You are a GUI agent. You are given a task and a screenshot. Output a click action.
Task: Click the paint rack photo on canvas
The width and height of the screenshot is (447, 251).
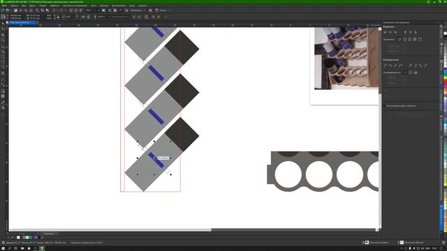(346, 59)
